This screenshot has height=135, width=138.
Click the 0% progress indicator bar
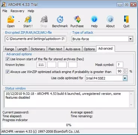69,125
